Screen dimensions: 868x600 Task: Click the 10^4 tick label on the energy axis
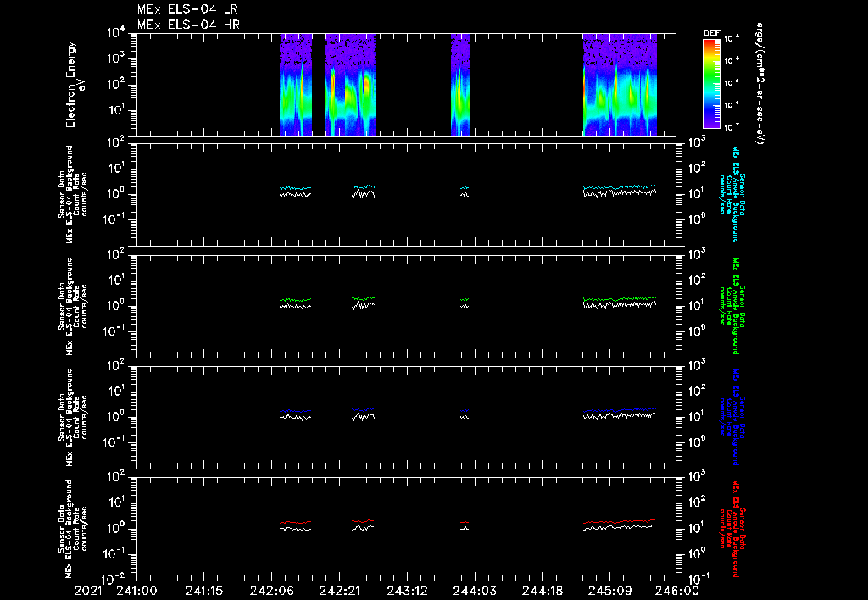point(117,33)
